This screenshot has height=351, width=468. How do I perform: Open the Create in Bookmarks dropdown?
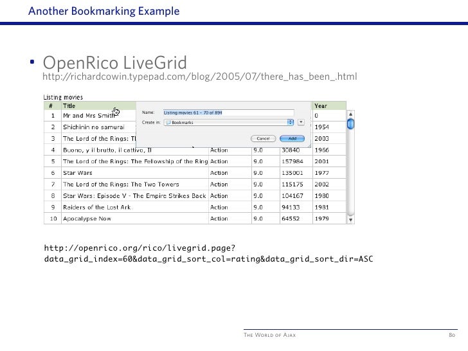229,122
